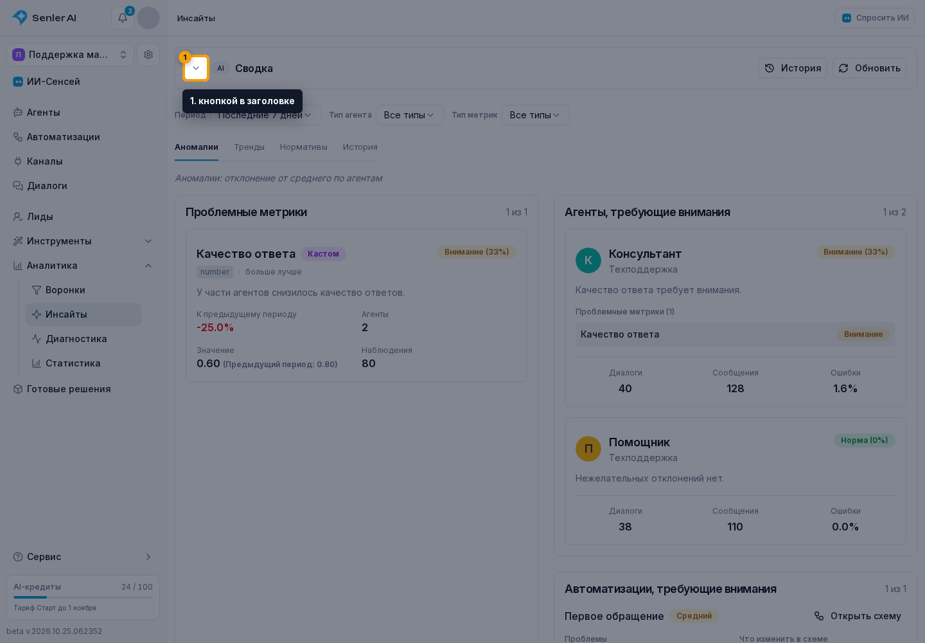This screenshot has height=643, width=925.
Task: Switch to the История tab
Action: (x=360, y=147)
